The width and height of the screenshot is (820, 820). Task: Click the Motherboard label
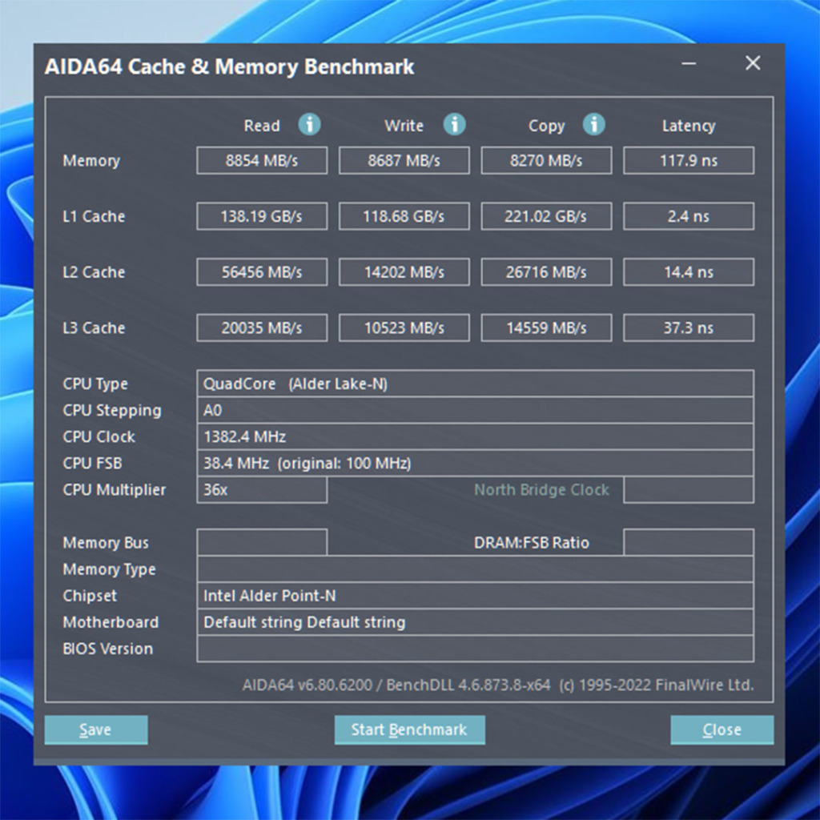click(111, 622)
